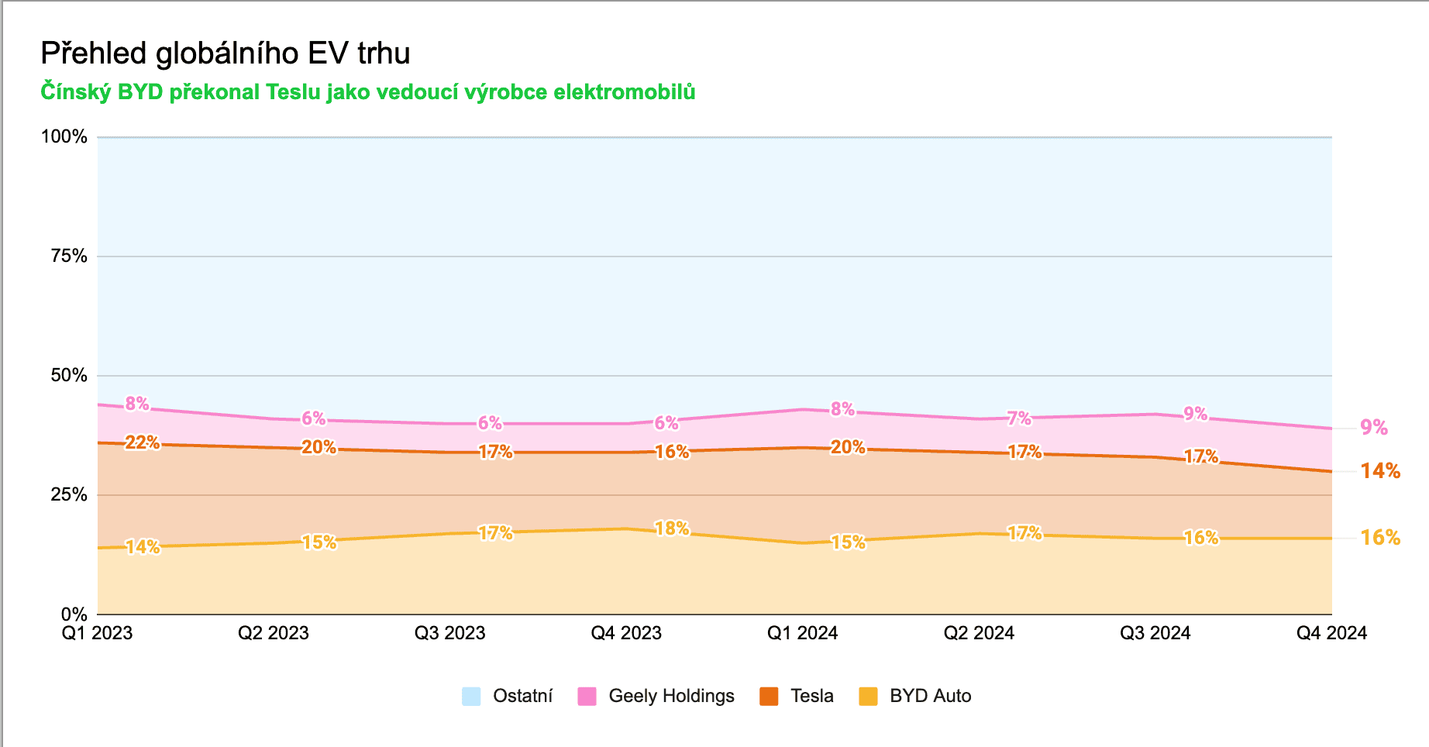Click BYD's 14% data label at Q1 2023

click(x=143, y=547)
